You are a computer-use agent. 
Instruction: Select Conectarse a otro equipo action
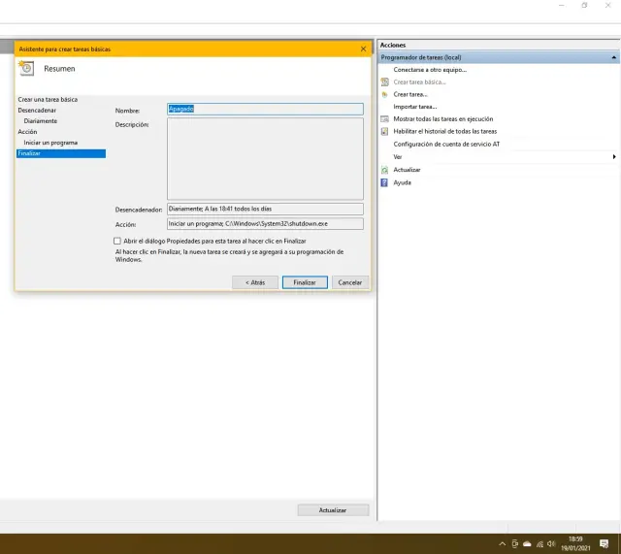point(430,70)
